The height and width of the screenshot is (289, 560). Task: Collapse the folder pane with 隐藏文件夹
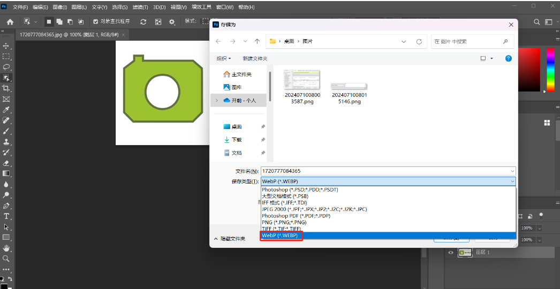(x=230, y=239)
